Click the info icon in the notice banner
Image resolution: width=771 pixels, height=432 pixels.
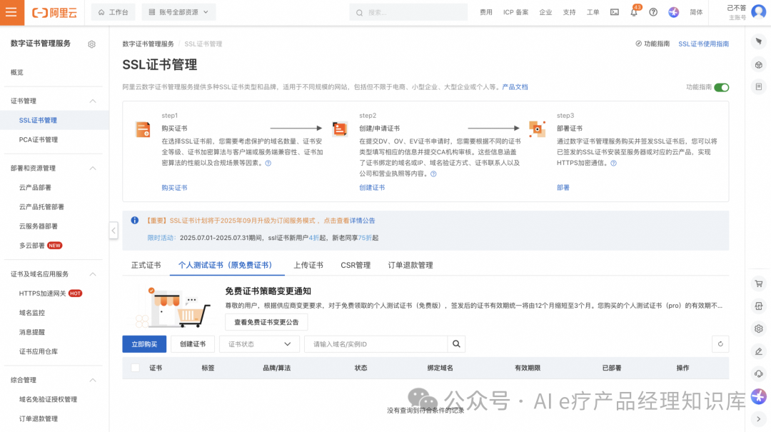pyautogui.click(x=135, y=221)
